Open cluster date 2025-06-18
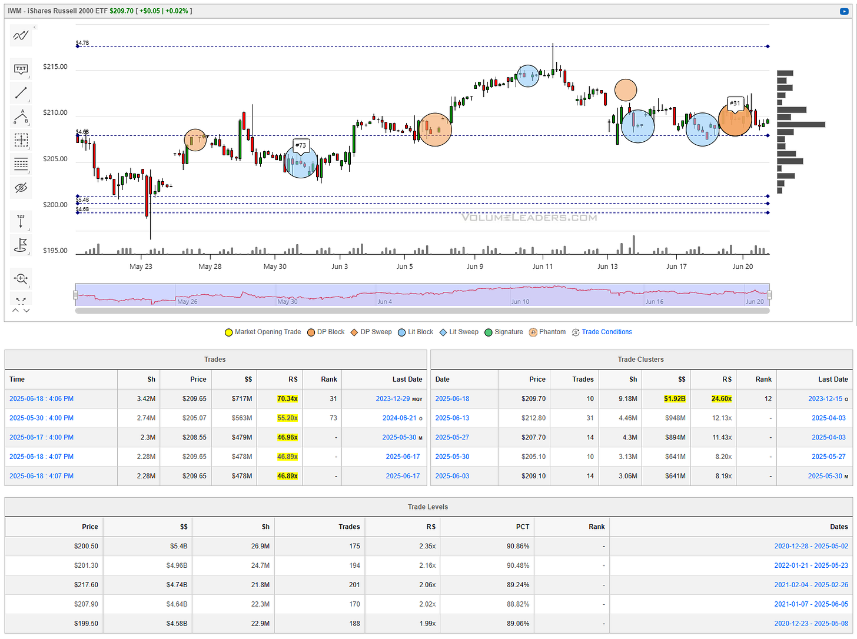Screen dimensions: 857x639 point(452,399)
